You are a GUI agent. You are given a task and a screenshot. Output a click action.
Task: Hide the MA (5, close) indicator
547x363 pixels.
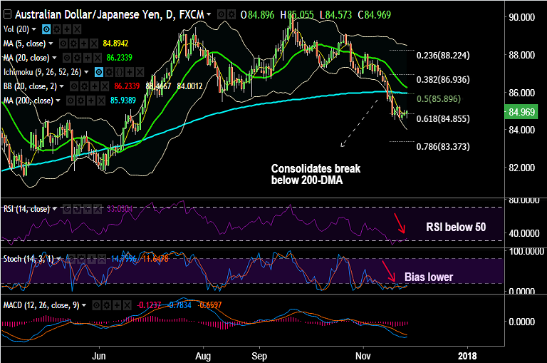[63, 44]
